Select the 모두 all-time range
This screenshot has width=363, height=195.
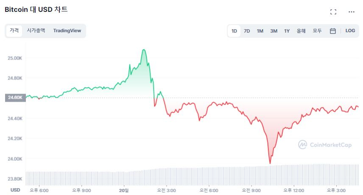click(x=317, y=31)
